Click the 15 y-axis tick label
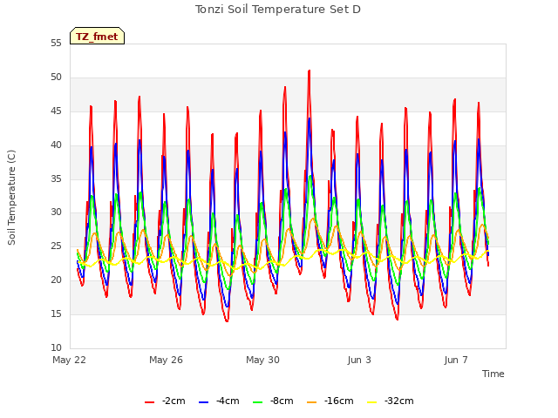Screen dimensions: 558x418 56,313
